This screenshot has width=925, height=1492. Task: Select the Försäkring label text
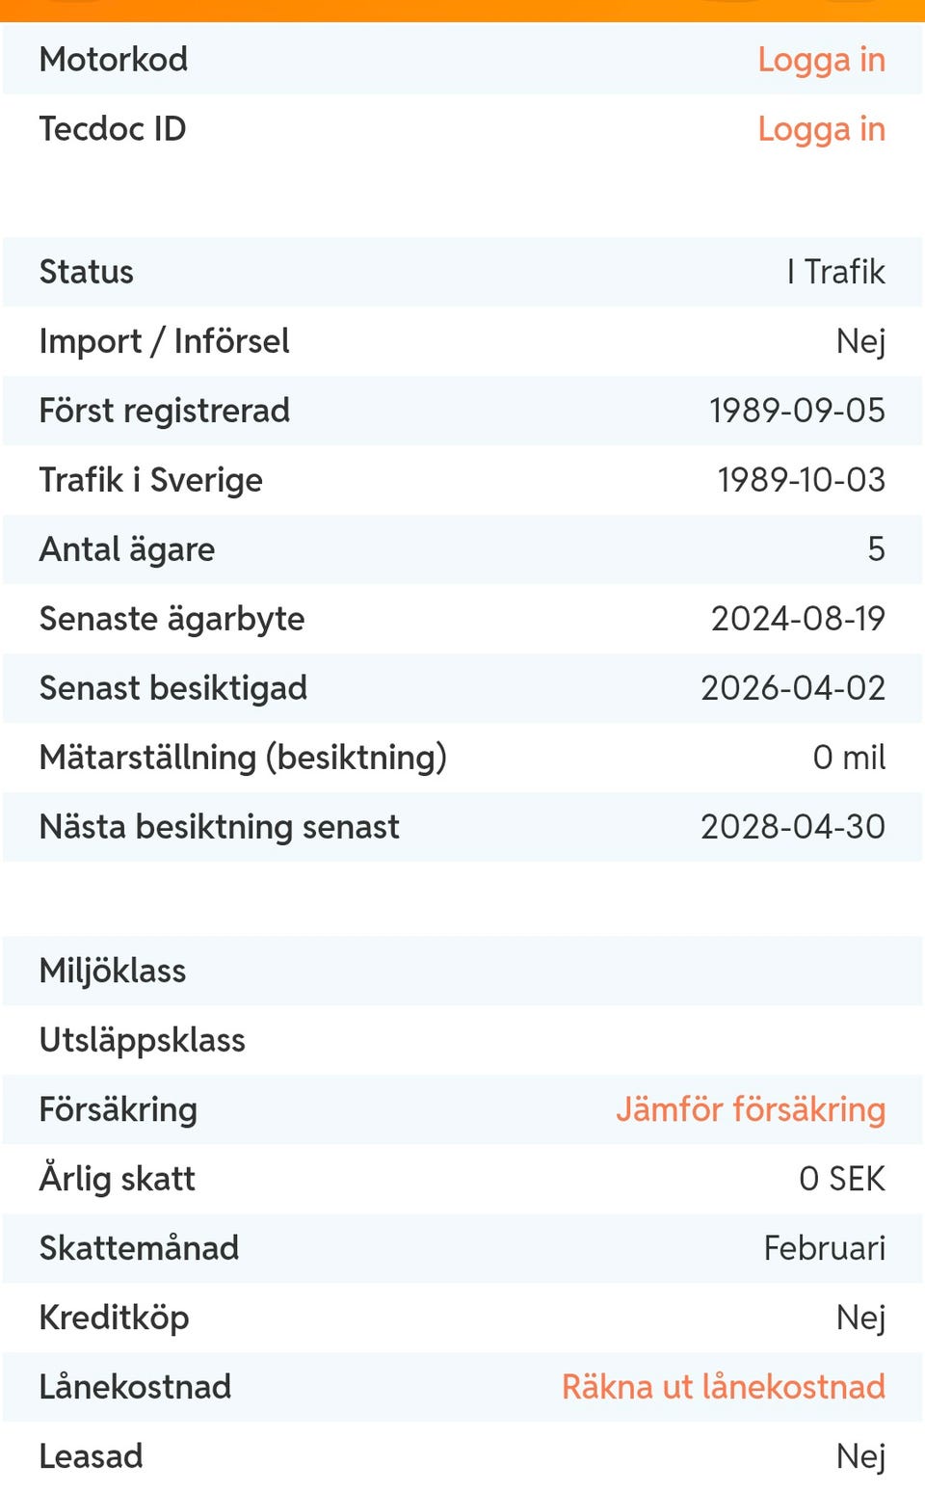pos(119,1109)
